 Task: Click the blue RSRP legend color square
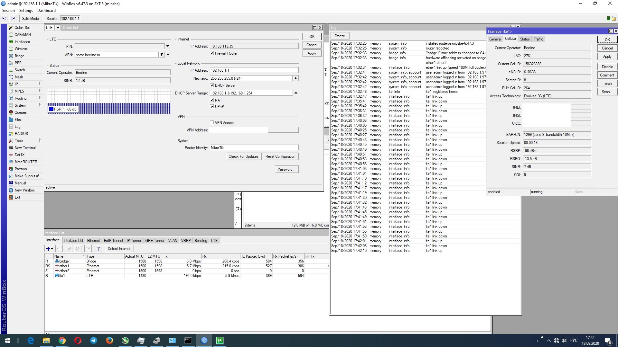tap(51, 109)
